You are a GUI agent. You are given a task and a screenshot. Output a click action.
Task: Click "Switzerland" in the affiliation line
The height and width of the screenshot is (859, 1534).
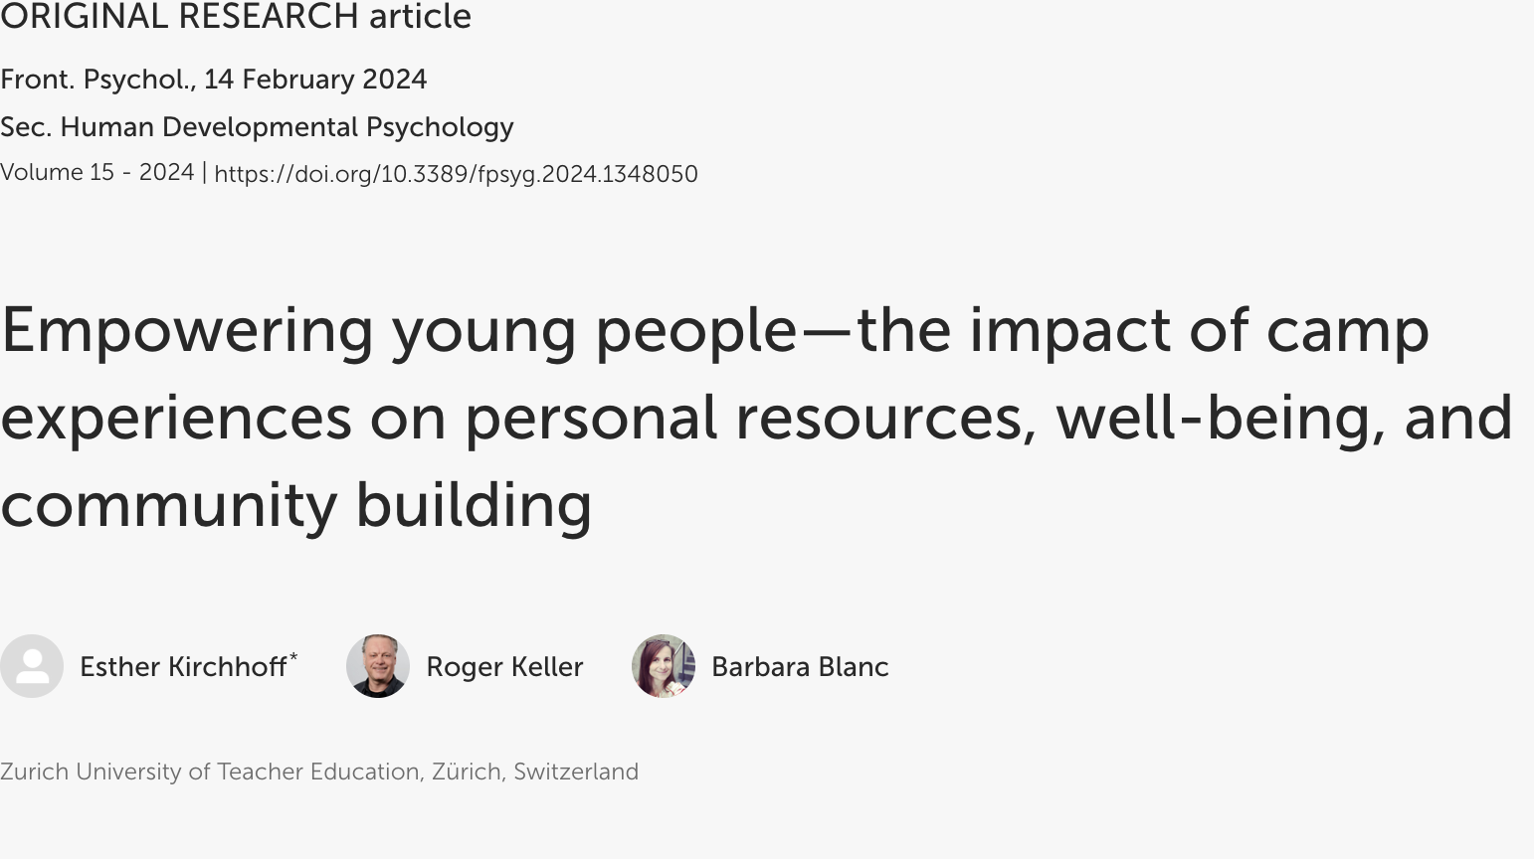click(x=576, y=773)
